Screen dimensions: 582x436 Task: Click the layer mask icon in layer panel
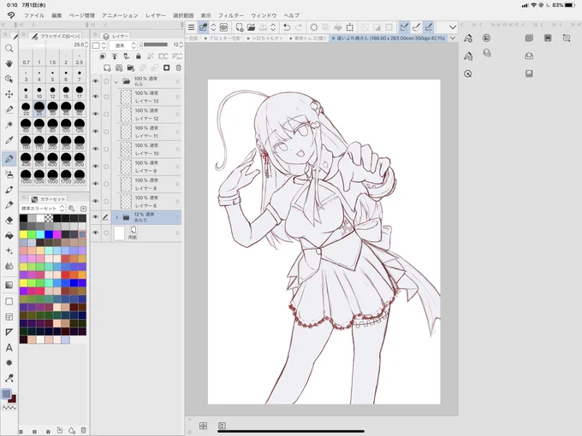click(x=167, y=68)
